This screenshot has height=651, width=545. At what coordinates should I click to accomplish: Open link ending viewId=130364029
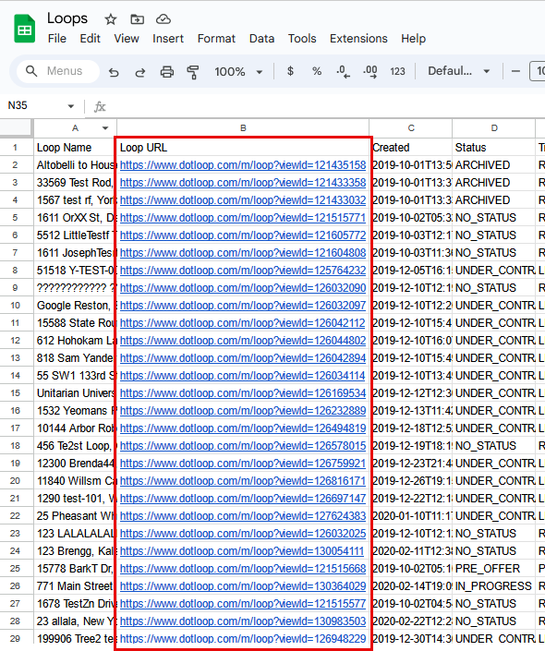(x=243, y=586)
